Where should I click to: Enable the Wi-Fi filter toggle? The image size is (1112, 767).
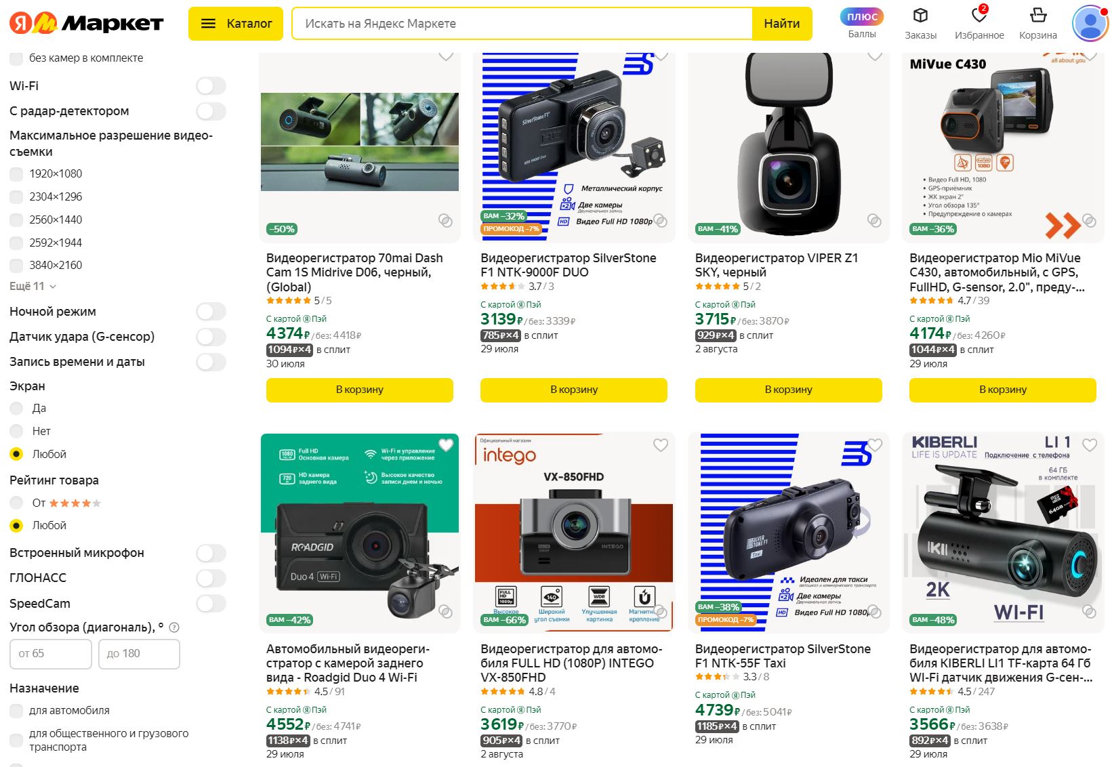[211, 86]
